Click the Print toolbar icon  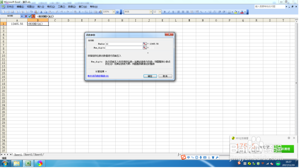22,12
